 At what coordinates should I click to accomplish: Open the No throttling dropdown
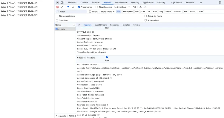[x=122, y=7]
